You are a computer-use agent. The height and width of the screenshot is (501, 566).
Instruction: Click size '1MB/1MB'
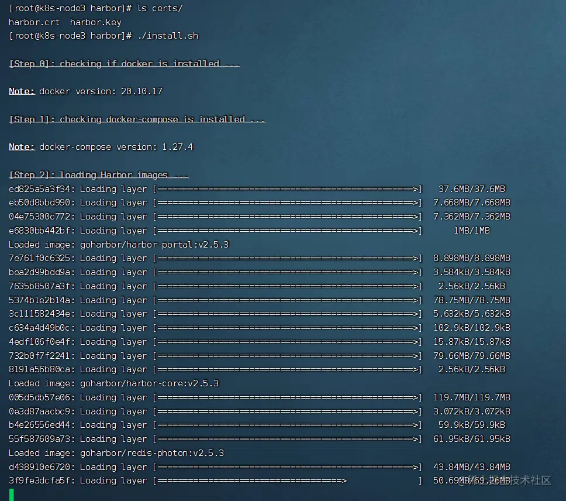click(x=472, y=231)
